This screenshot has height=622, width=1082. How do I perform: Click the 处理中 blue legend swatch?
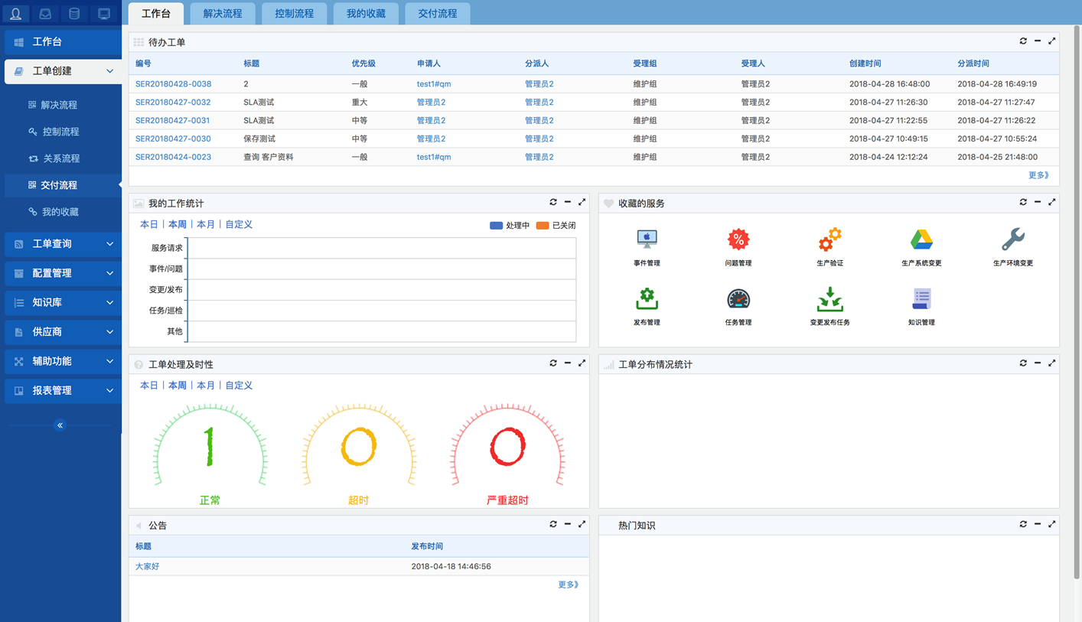[496, 226]
